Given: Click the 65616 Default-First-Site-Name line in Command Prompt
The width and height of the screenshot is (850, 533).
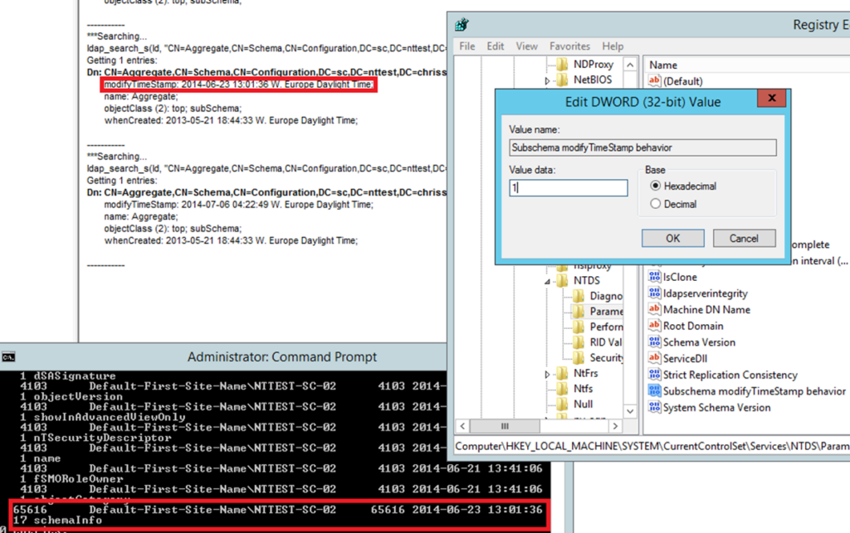Looking at the screenshot, I should 277,510.
